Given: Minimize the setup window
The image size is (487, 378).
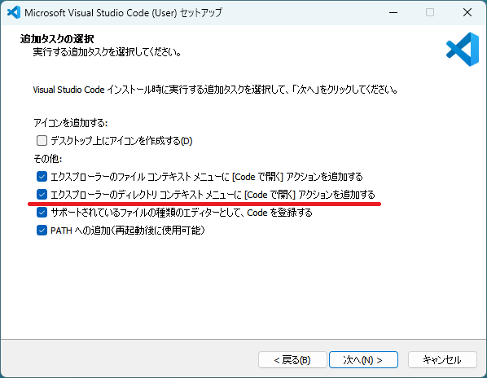Looking at the screenshot, I should (393, 12).
